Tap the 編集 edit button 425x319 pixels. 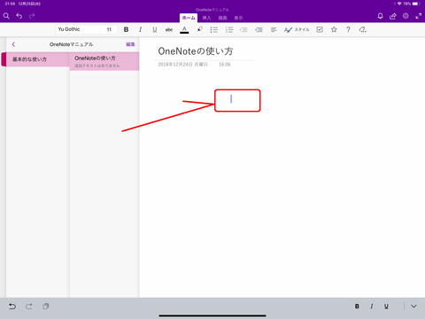(x=130, y=44)
